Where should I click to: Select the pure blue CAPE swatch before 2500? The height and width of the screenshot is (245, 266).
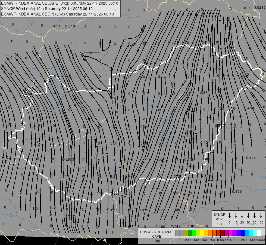(x=243, y=233)
